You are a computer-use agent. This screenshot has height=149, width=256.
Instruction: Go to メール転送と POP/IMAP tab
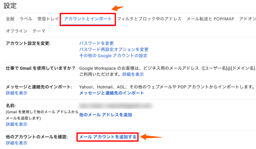(x=210, y=19)
